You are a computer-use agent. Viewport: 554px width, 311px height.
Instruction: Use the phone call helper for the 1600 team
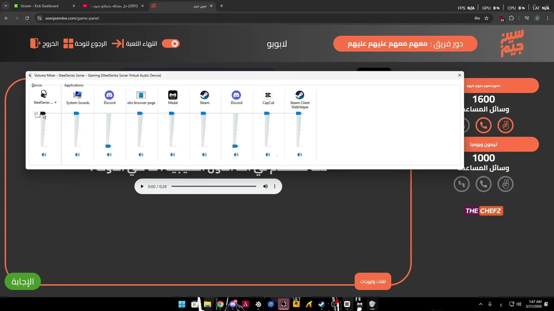(483, 125)
